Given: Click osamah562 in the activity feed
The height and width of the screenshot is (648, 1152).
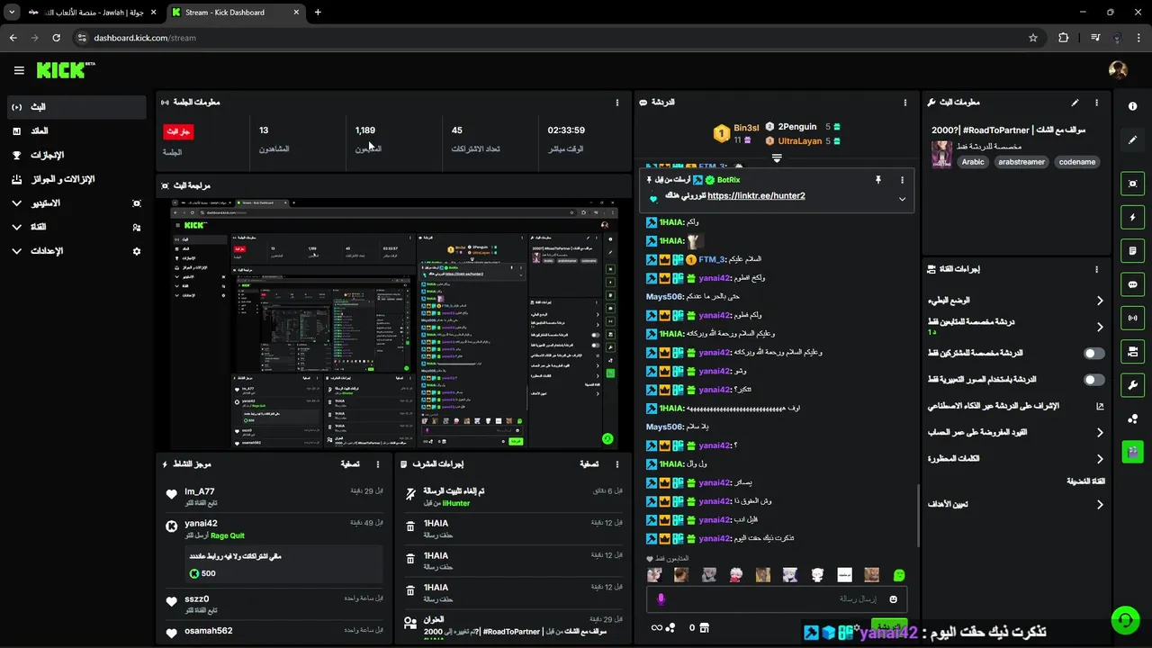Looking at the screenshot, I should click(x=209, y=631).
